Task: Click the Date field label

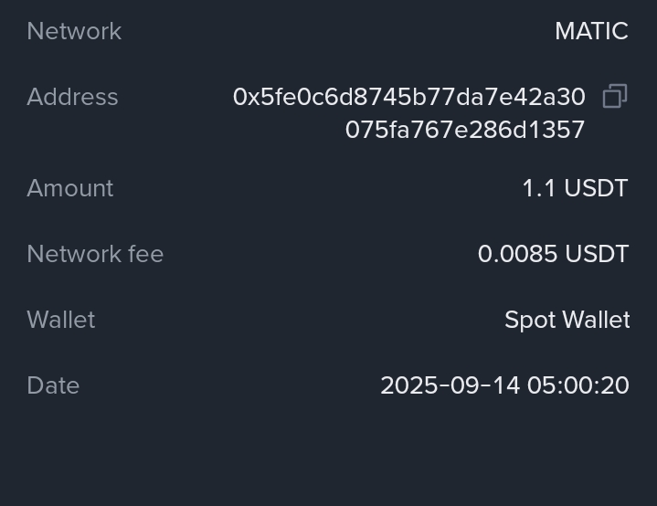Action: (53, 385)
